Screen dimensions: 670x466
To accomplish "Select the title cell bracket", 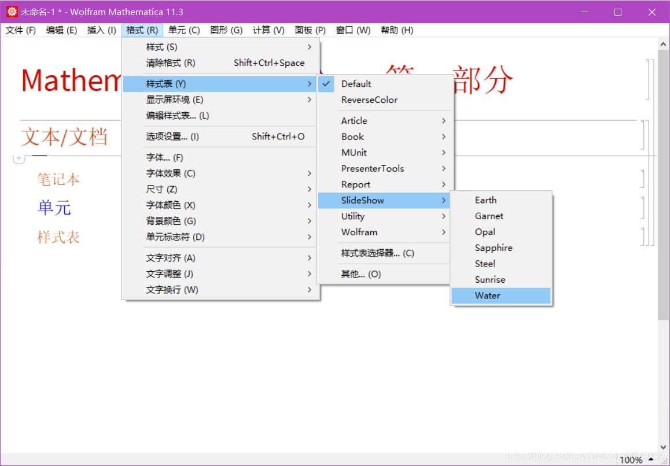I will 647,79.
